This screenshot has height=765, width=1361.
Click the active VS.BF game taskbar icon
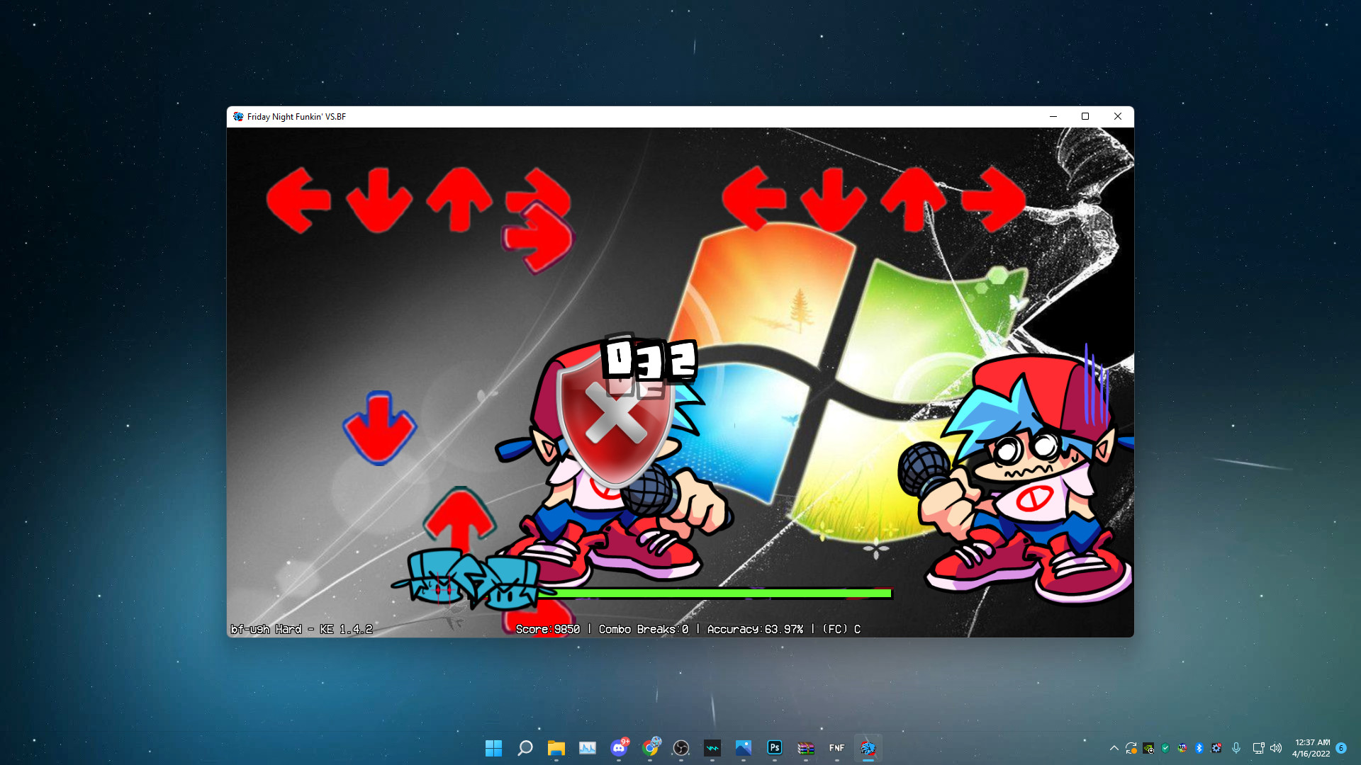click(x=868, y=748)
